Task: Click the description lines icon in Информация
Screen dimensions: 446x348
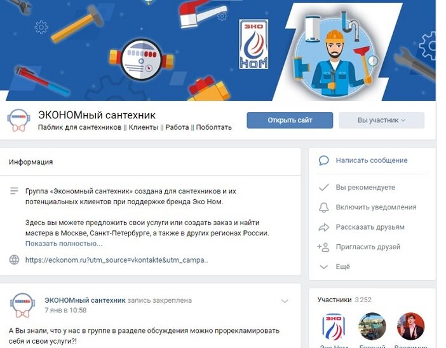Action: (14, 191)
